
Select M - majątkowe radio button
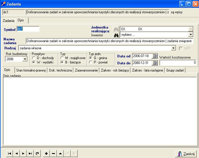[x=62, y=58]
